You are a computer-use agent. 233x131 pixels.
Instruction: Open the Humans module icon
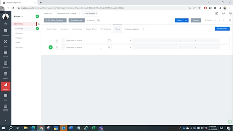point(5,54)
